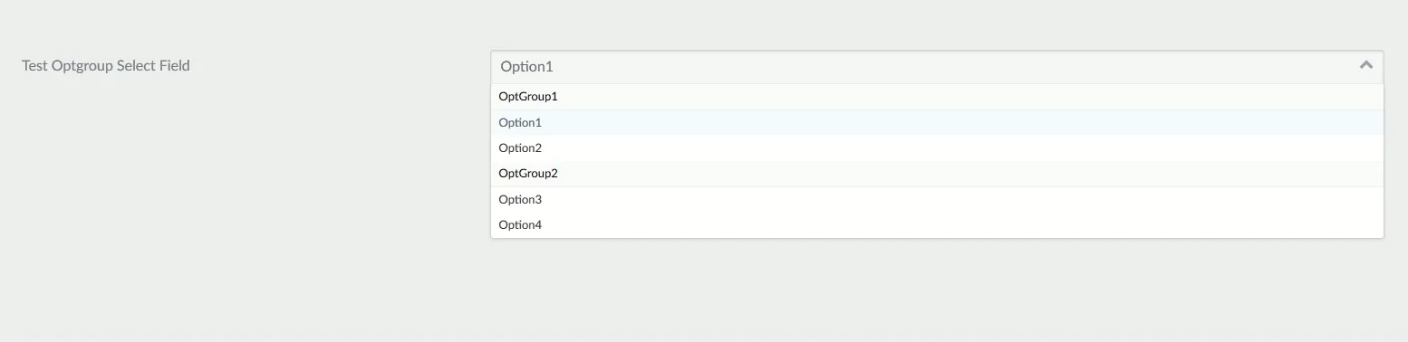This screenshot has width=1408, height=342.
Task: Click the OptGroup2 group header
Action: click(x=937, y=174)
